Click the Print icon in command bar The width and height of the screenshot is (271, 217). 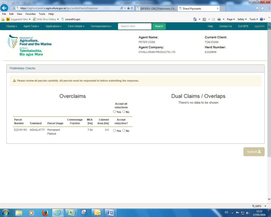[x=219, y=19]
